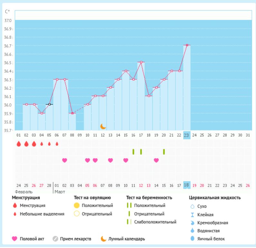Click the Водянистая cervical fluid icon

point(193,230)
